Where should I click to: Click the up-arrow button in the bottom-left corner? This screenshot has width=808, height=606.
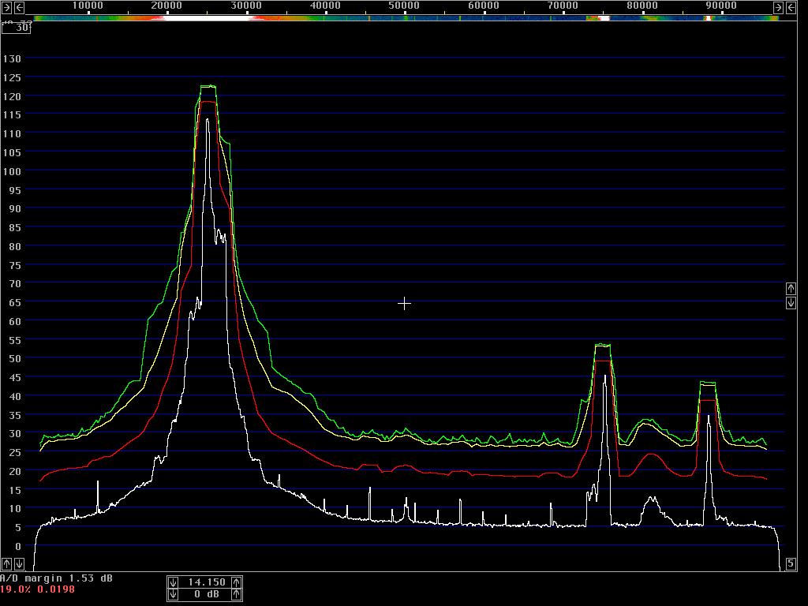6,563
